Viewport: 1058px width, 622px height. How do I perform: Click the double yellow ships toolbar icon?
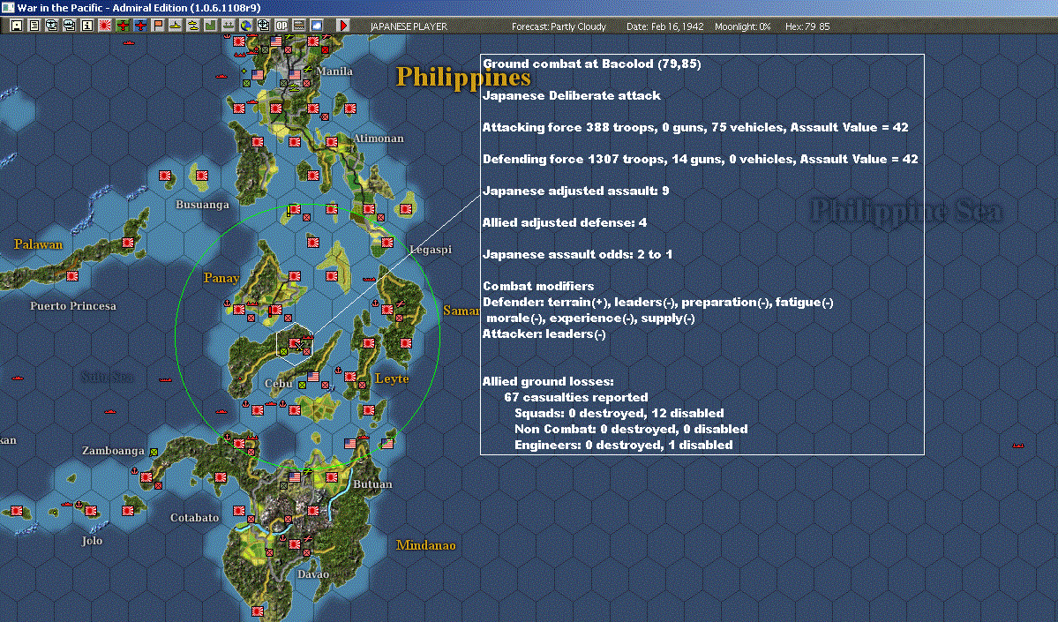click(192, 26)
